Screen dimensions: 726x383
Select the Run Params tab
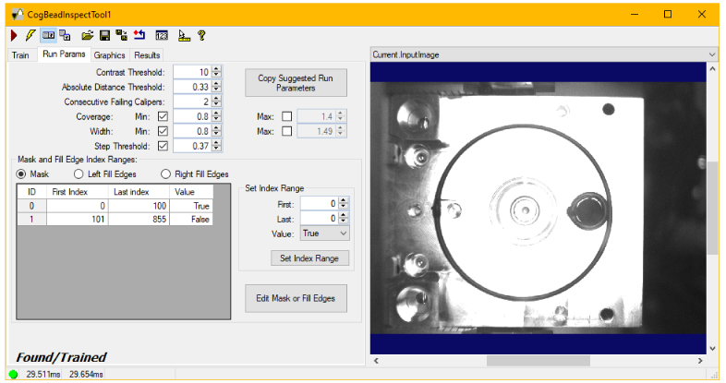64,54
